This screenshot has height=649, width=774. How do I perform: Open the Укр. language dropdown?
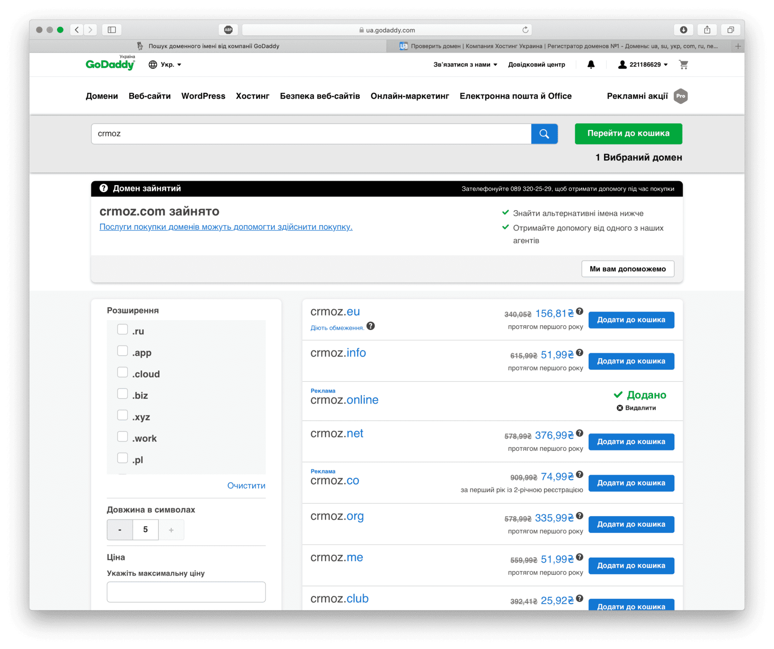pos(165,65)
